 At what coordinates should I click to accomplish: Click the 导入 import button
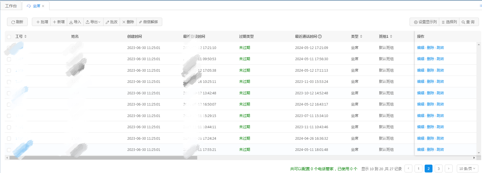point(75,22)
